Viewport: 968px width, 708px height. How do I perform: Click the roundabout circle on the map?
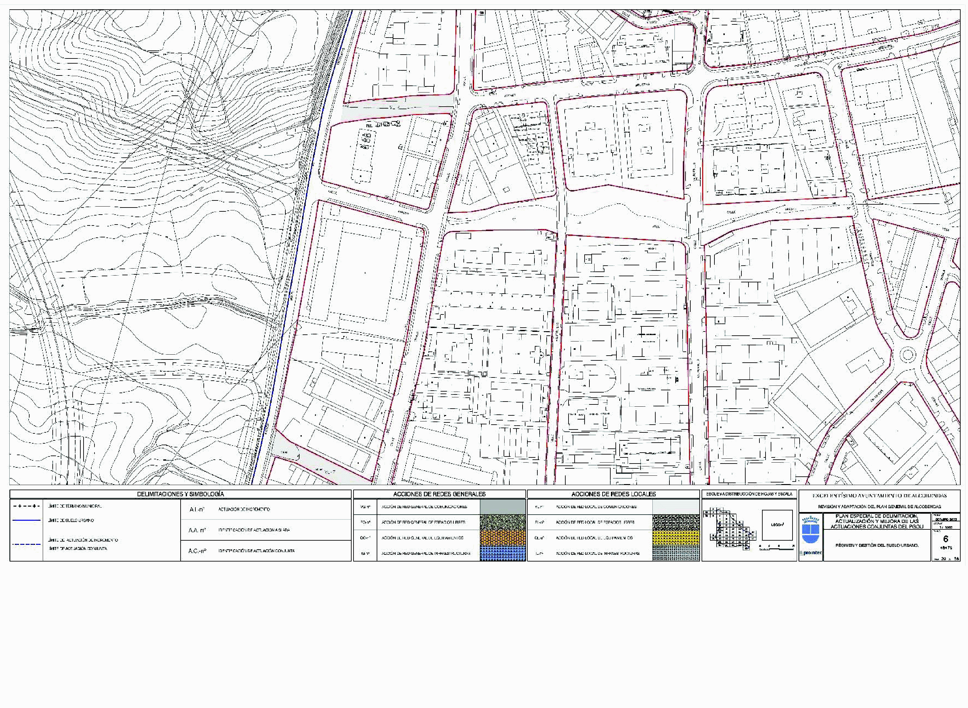coord(908,354)
